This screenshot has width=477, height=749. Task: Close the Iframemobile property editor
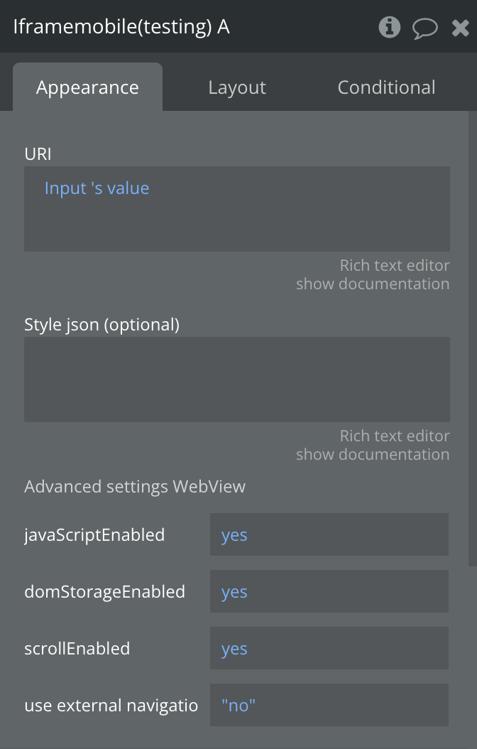[460, 28]
